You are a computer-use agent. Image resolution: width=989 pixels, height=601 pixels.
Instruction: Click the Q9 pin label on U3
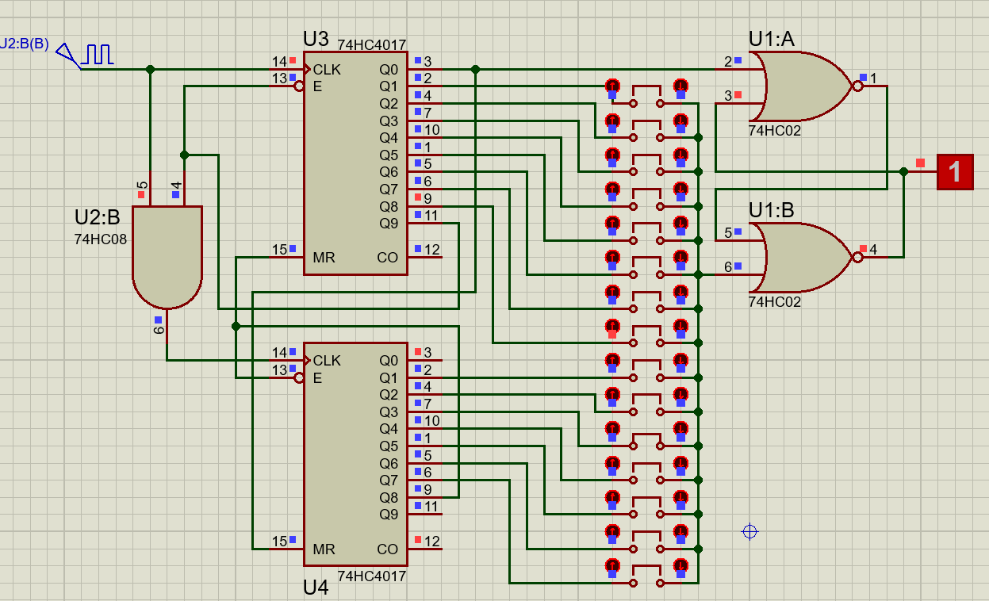389,224
